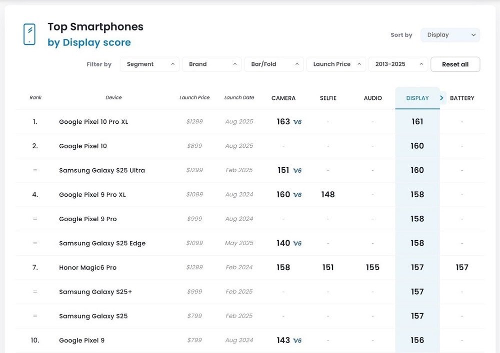Expand the Segment filter
The width and height of the screenshot is (500, 353).
pos(149,64)
